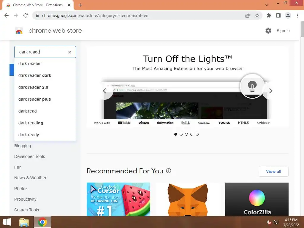304x228 pixels.
Task: Open the network tray icon
Action: click(x=276, y=222)
